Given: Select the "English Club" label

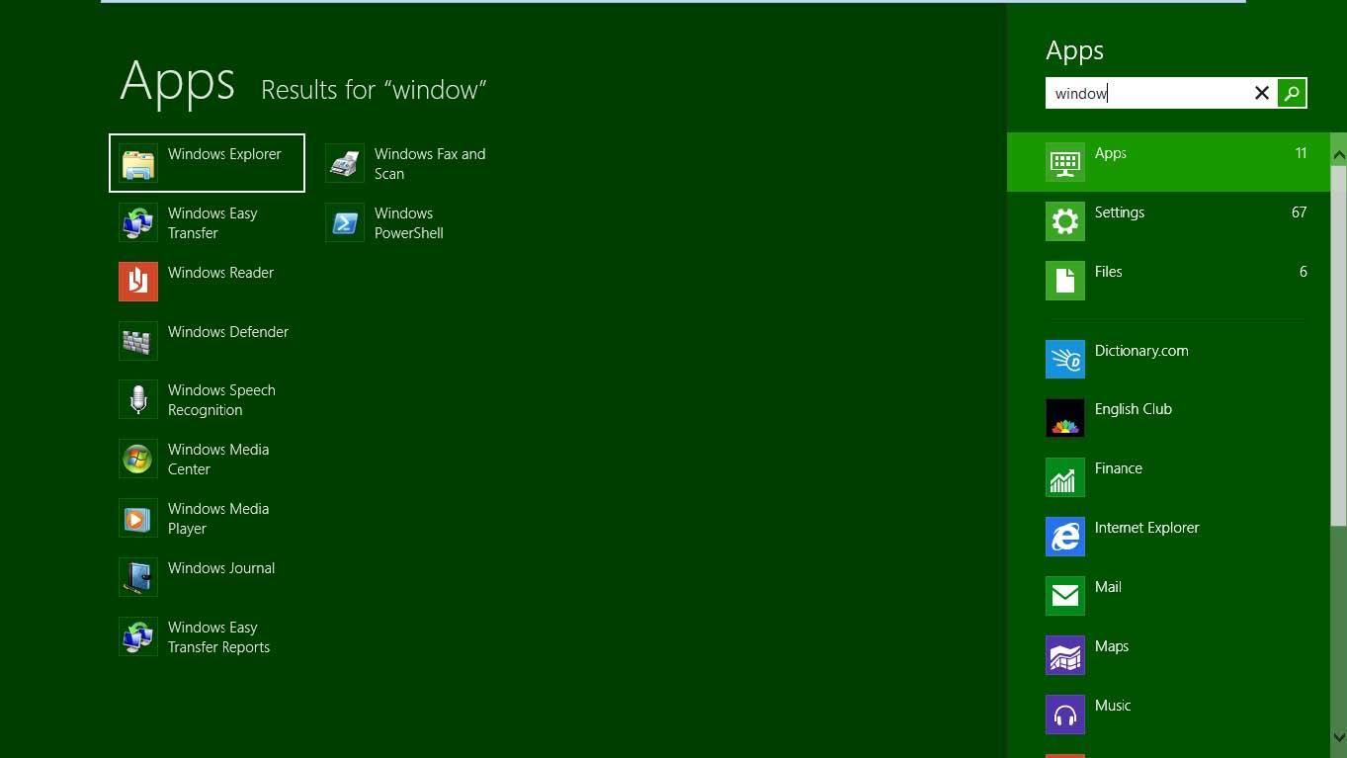Looking at the screenshot, I should point(1134,409).
